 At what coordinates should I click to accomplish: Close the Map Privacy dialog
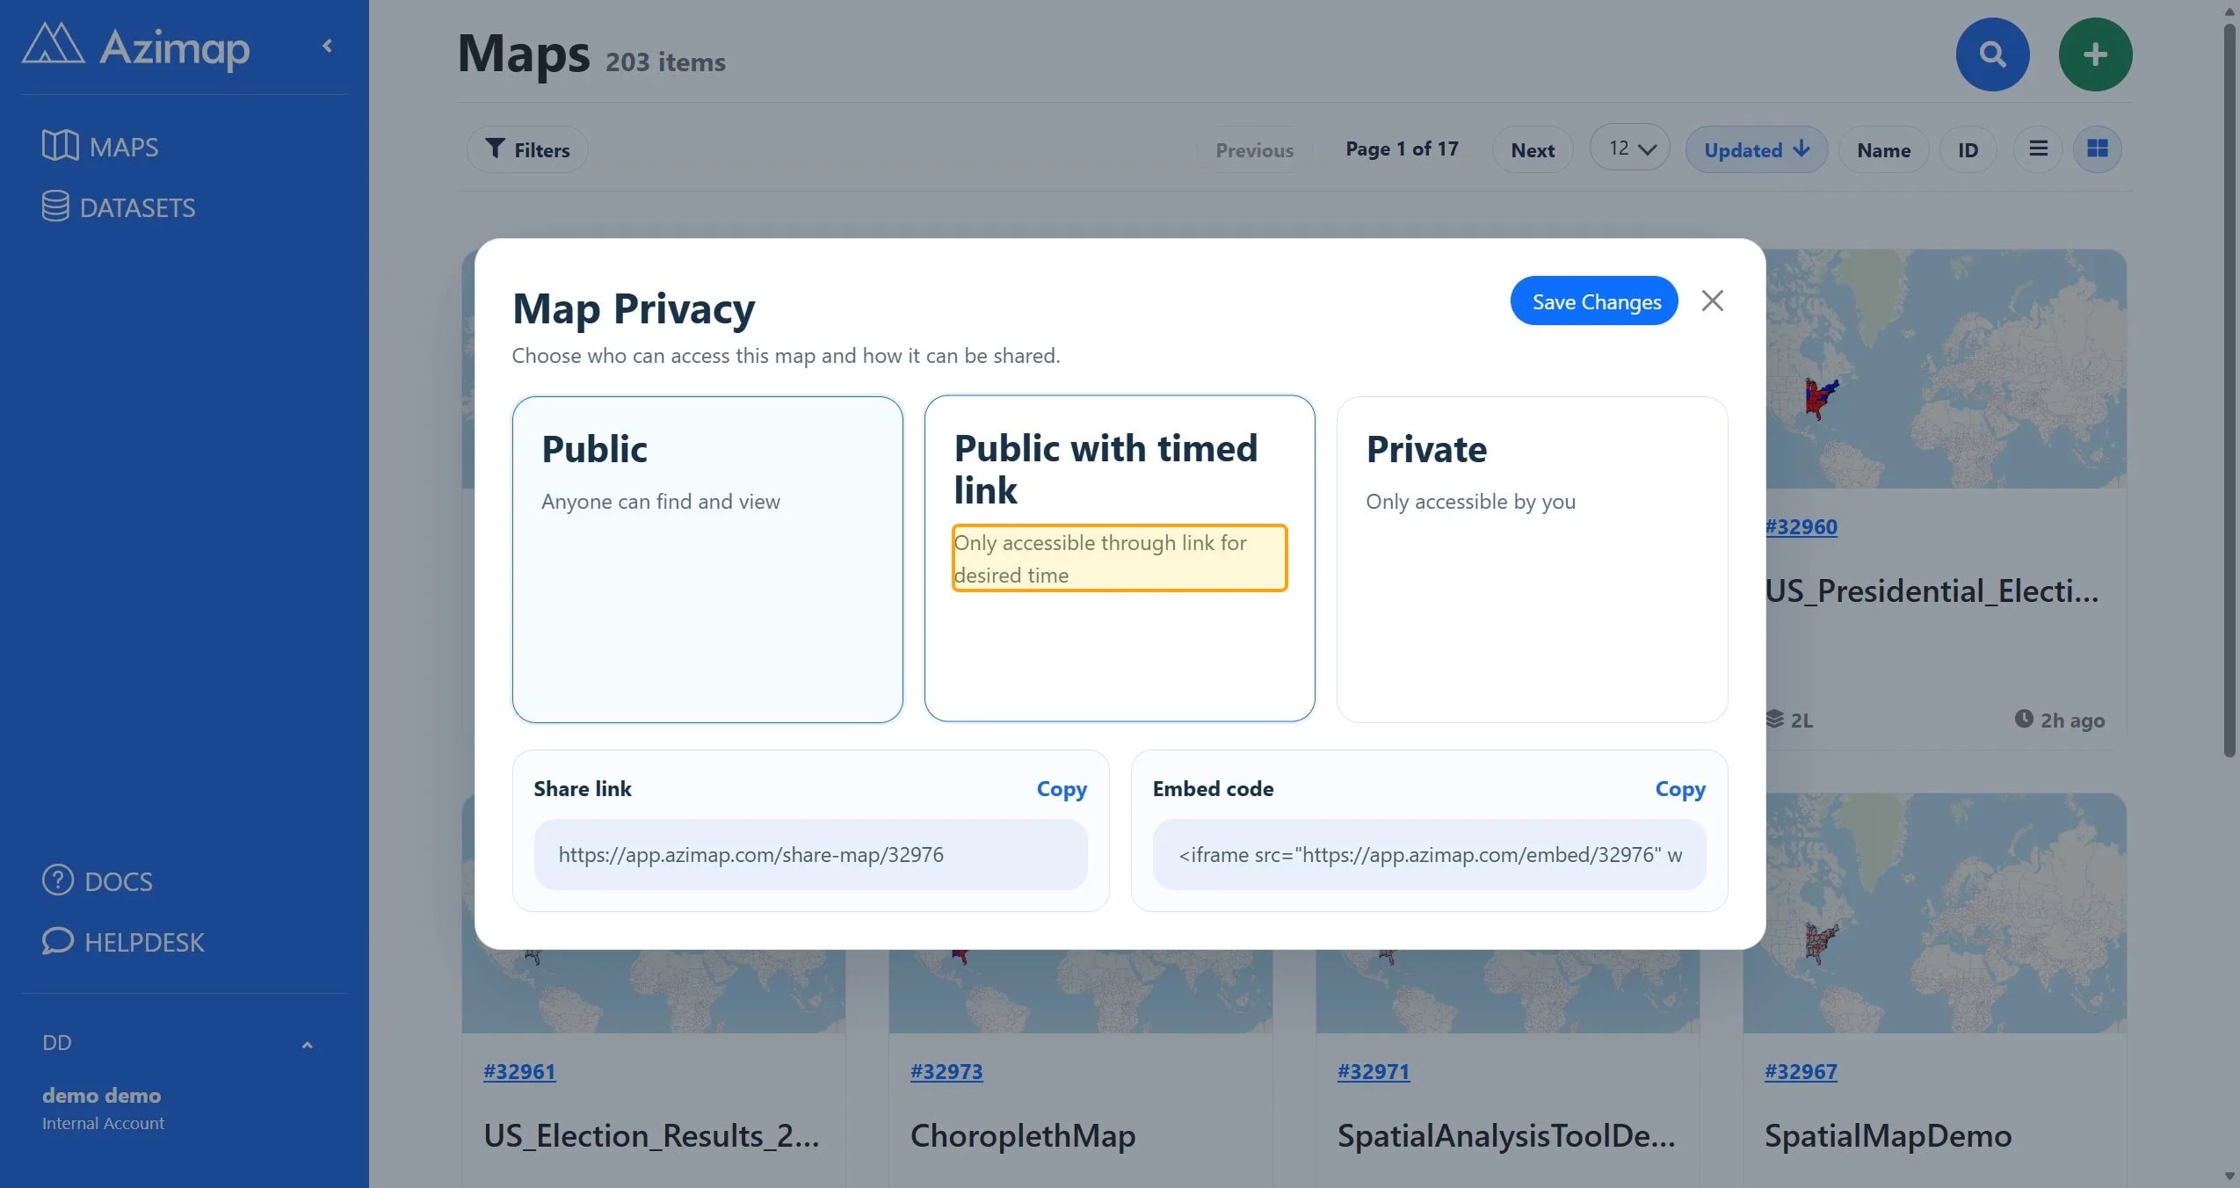click(x=1712, y=301)
